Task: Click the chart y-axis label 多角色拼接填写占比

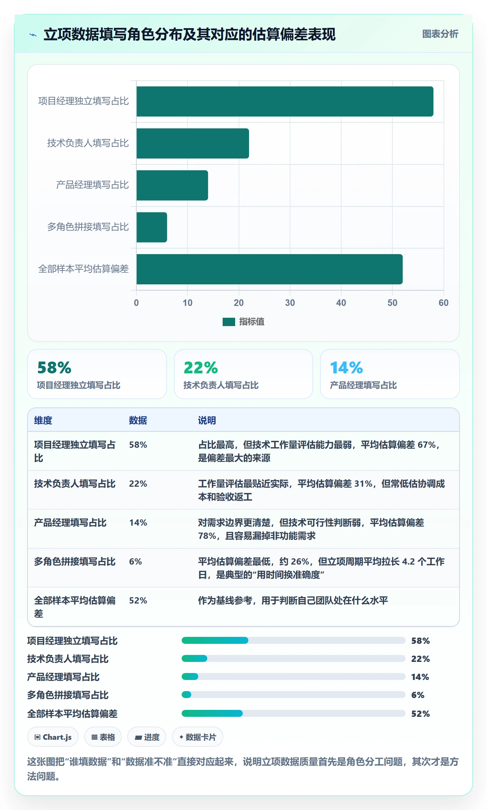Action: tap(88, 227)
